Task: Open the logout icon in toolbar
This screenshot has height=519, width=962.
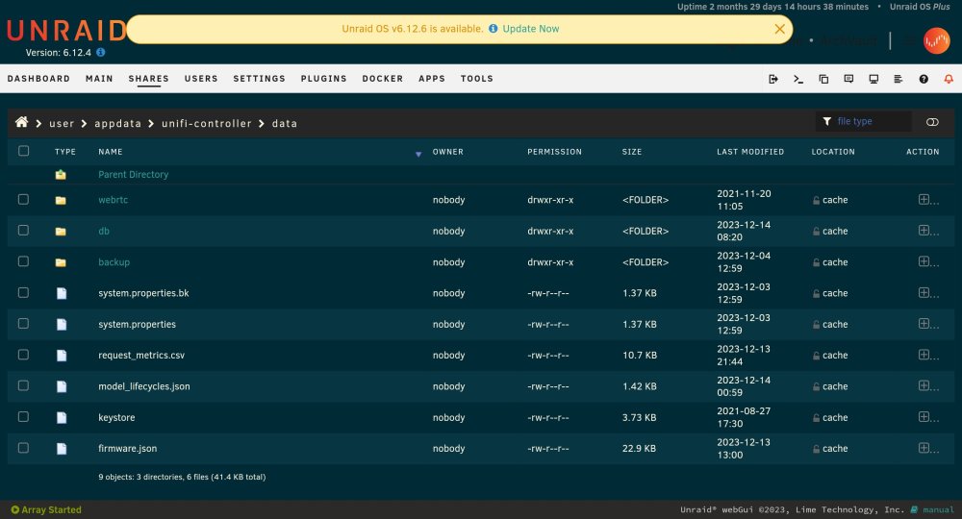Action: pyautogui.click(x=773, y=79)
